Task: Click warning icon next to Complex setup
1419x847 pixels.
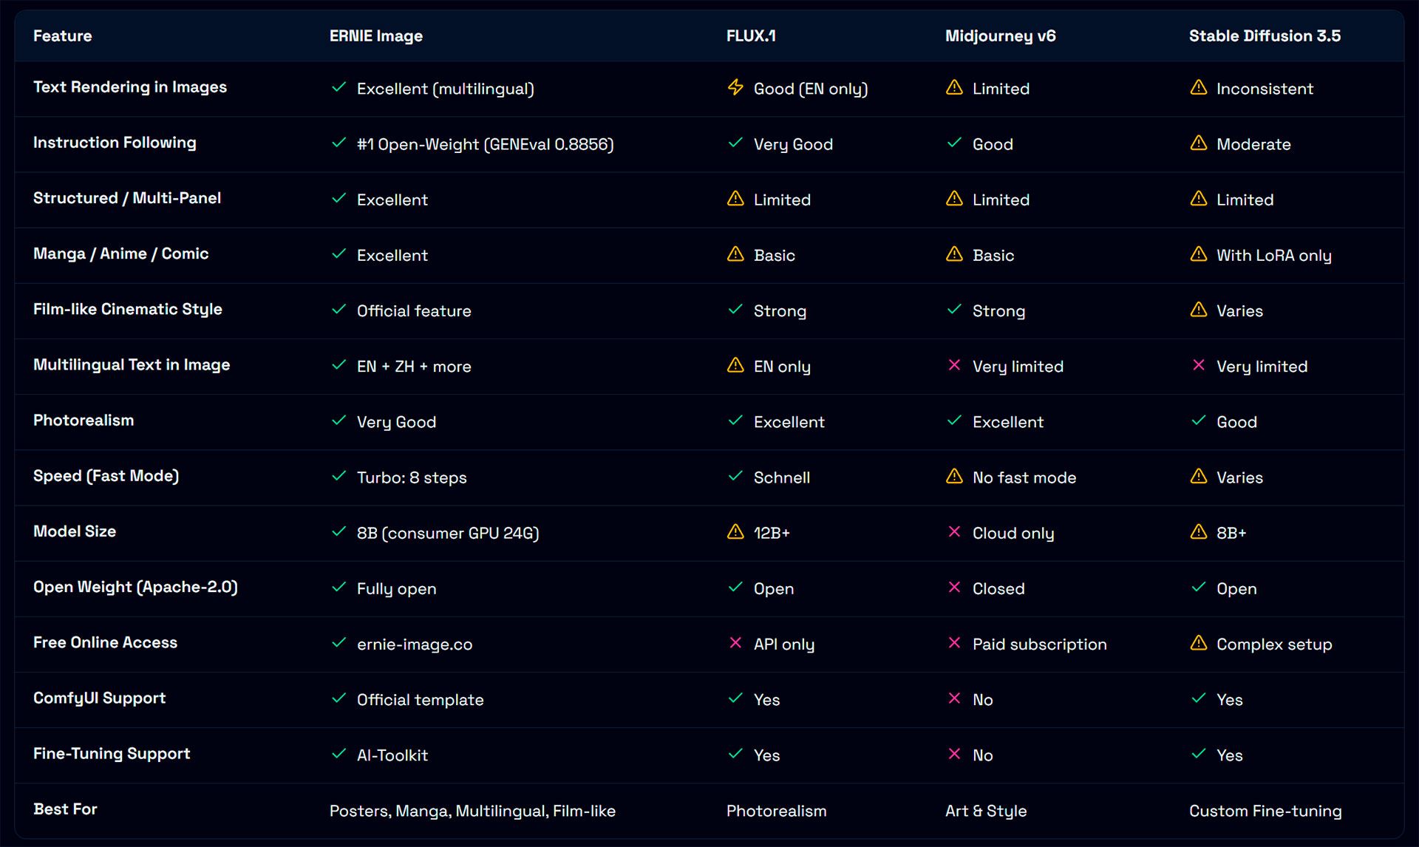Action: pos(1198,643)
